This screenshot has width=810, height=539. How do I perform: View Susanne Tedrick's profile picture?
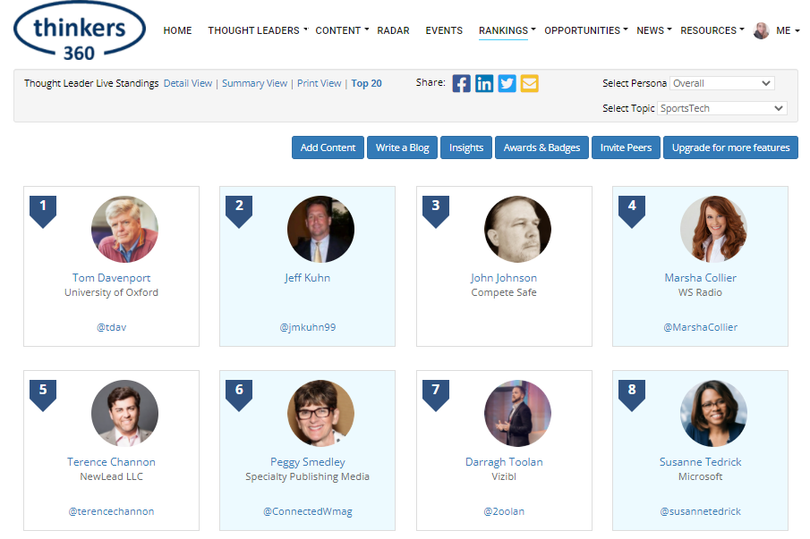pos(713,414)
